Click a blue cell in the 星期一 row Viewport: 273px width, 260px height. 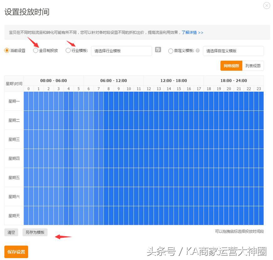[94, 101]
